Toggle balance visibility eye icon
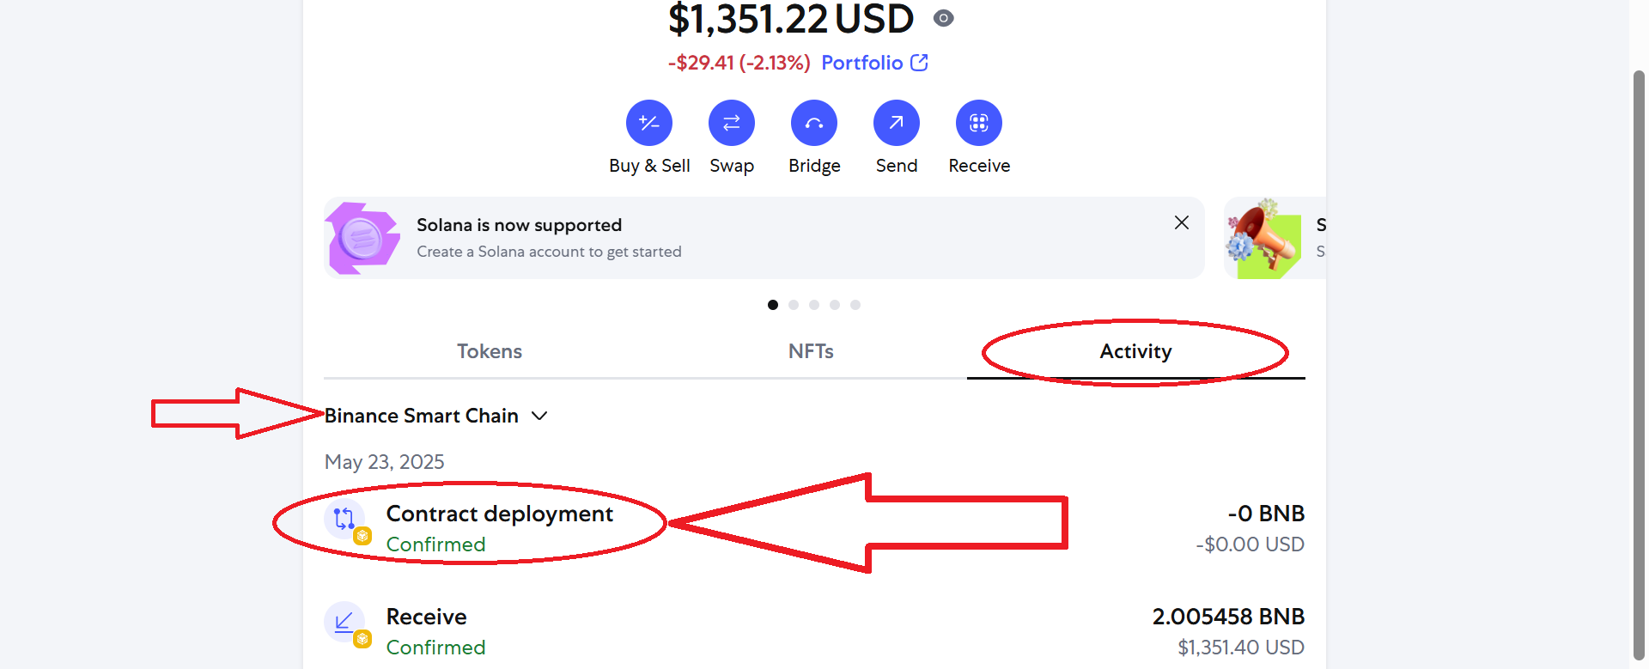Screen dimensions: 1649x669 (944, 18)
